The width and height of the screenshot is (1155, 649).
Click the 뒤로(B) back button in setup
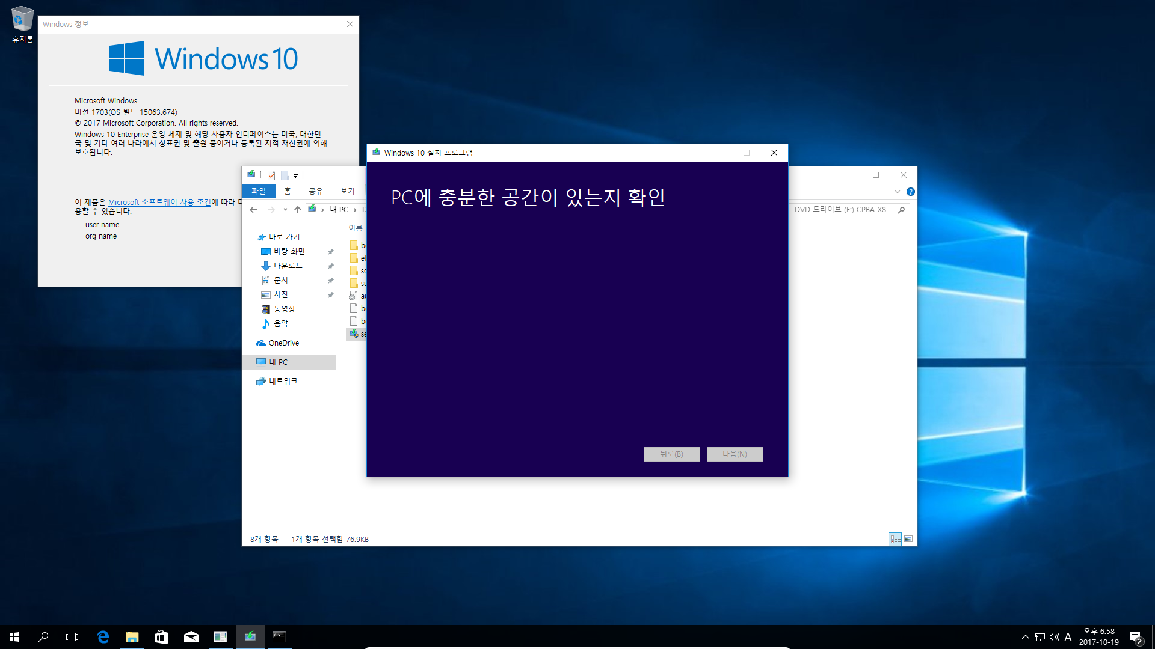click(671, 454)
